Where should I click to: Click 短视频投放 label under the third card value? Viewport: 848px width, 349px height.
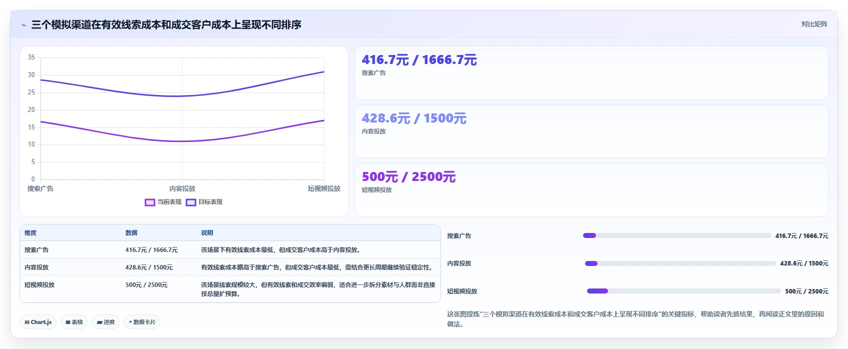tap(376, 190)
